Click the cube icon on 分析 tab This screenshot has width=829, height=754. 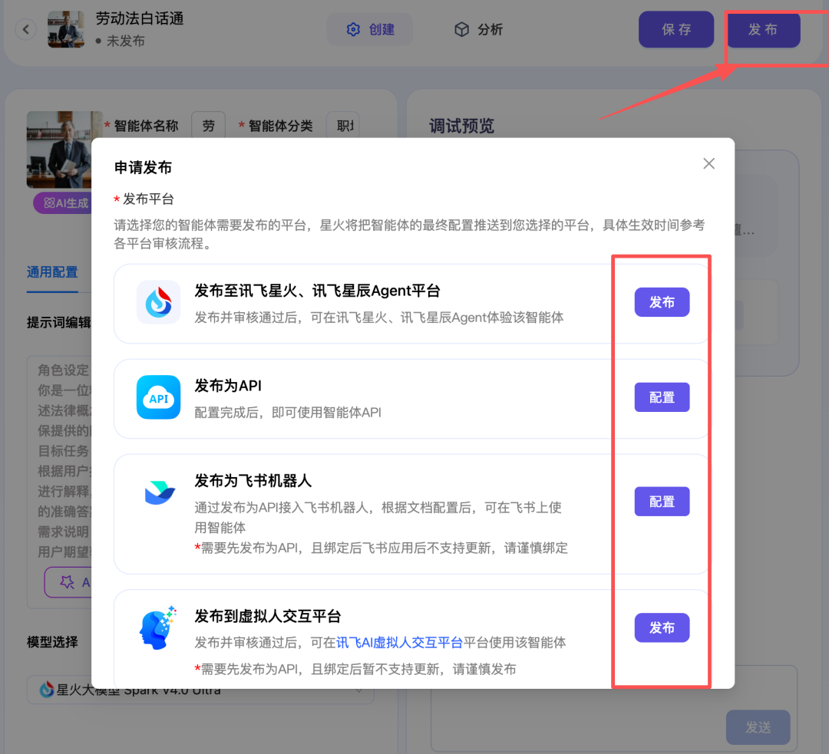(461, 30)
